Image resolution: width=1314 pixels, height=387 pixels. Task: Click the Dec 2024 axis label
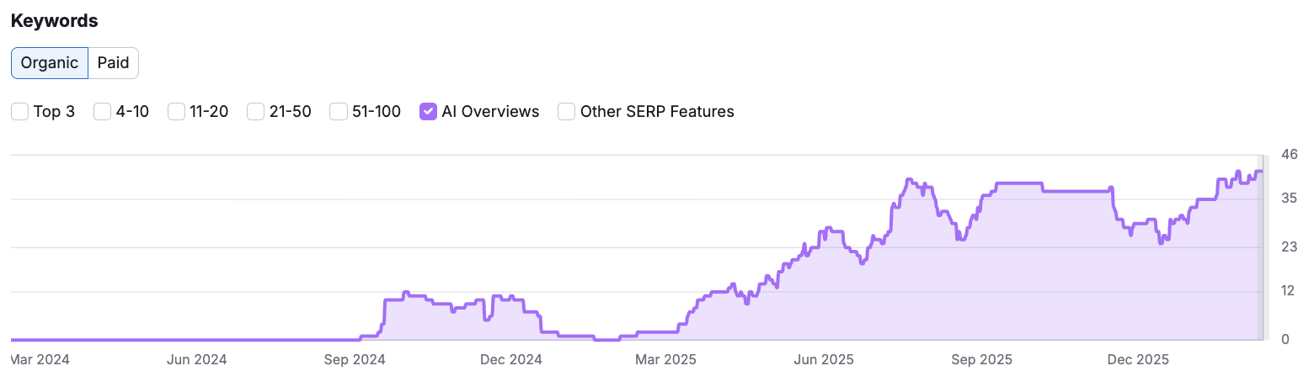511,360
